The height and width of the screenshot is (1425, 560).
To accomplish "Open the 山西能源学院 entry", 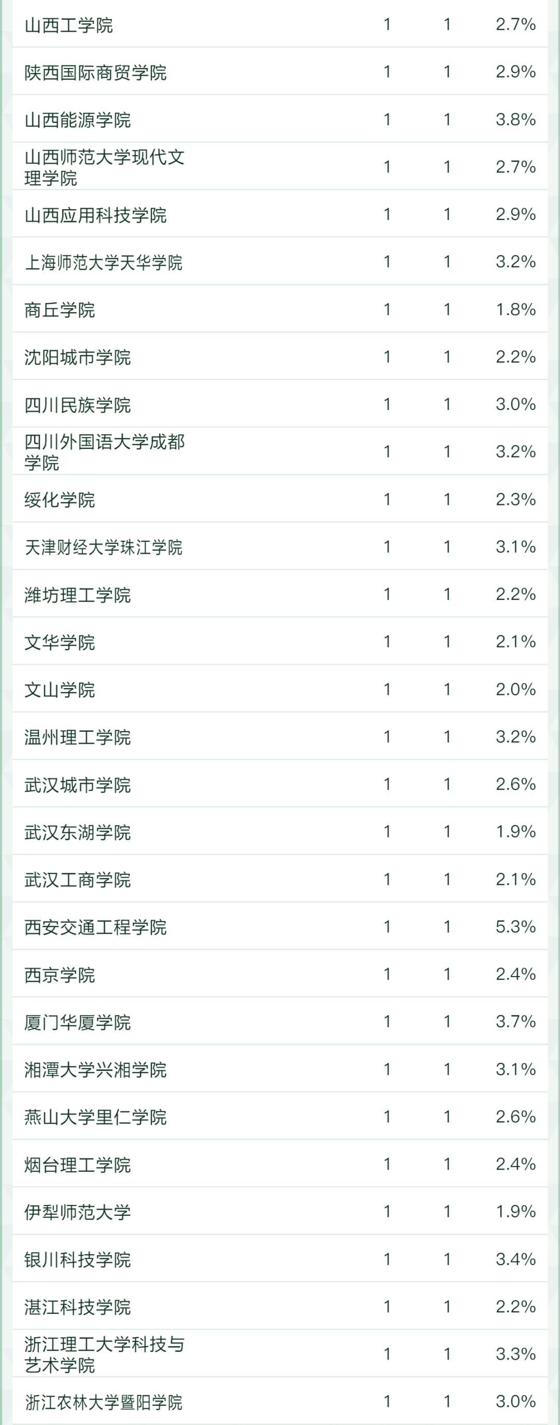I will click(x=77, y=120).
